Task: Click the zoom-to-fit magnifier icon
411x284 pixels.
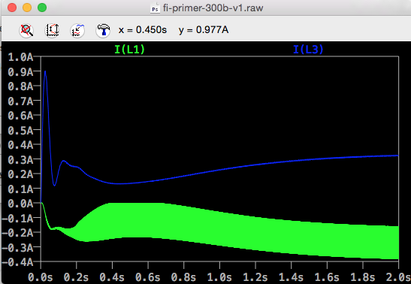Action: click(26, 30)
